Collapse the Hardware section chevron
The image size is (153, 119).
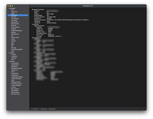(8, 8)
